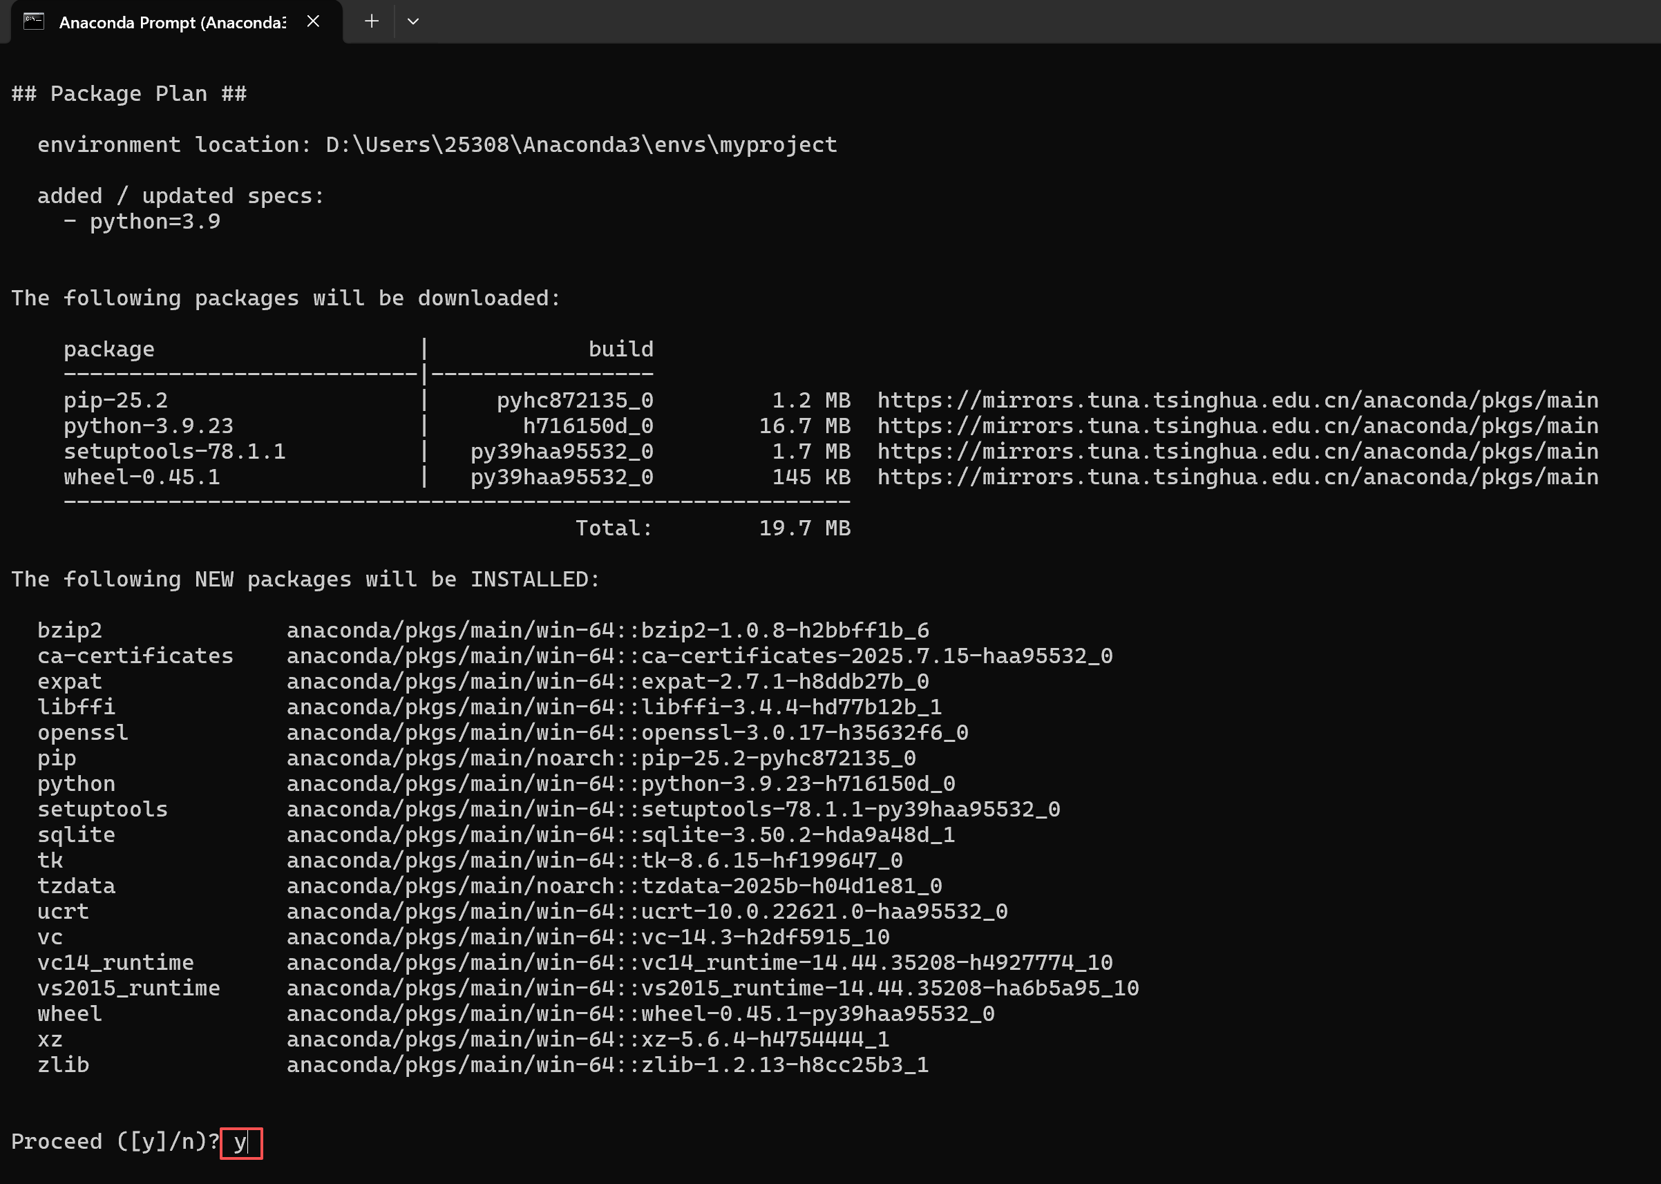Click the mirror URL on the wheel-0.45.1 row
This screenshot has width=1661, height=1184.
click(1237, 477)
